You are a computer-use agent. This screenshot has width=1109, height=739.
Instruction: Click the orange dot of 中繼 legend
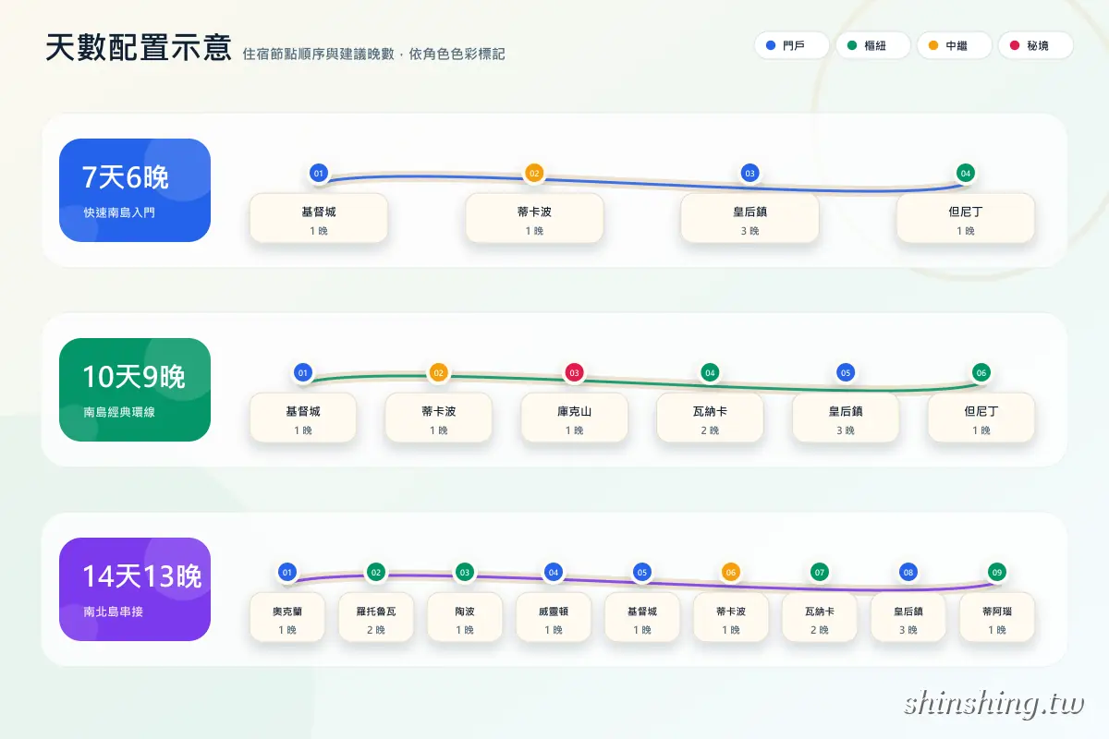coord(932,45)
